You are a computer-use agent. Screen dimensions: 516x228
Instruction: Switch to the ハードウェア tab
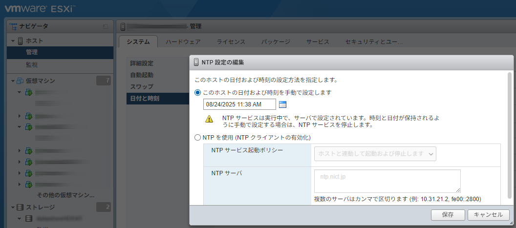coord(183,42)
